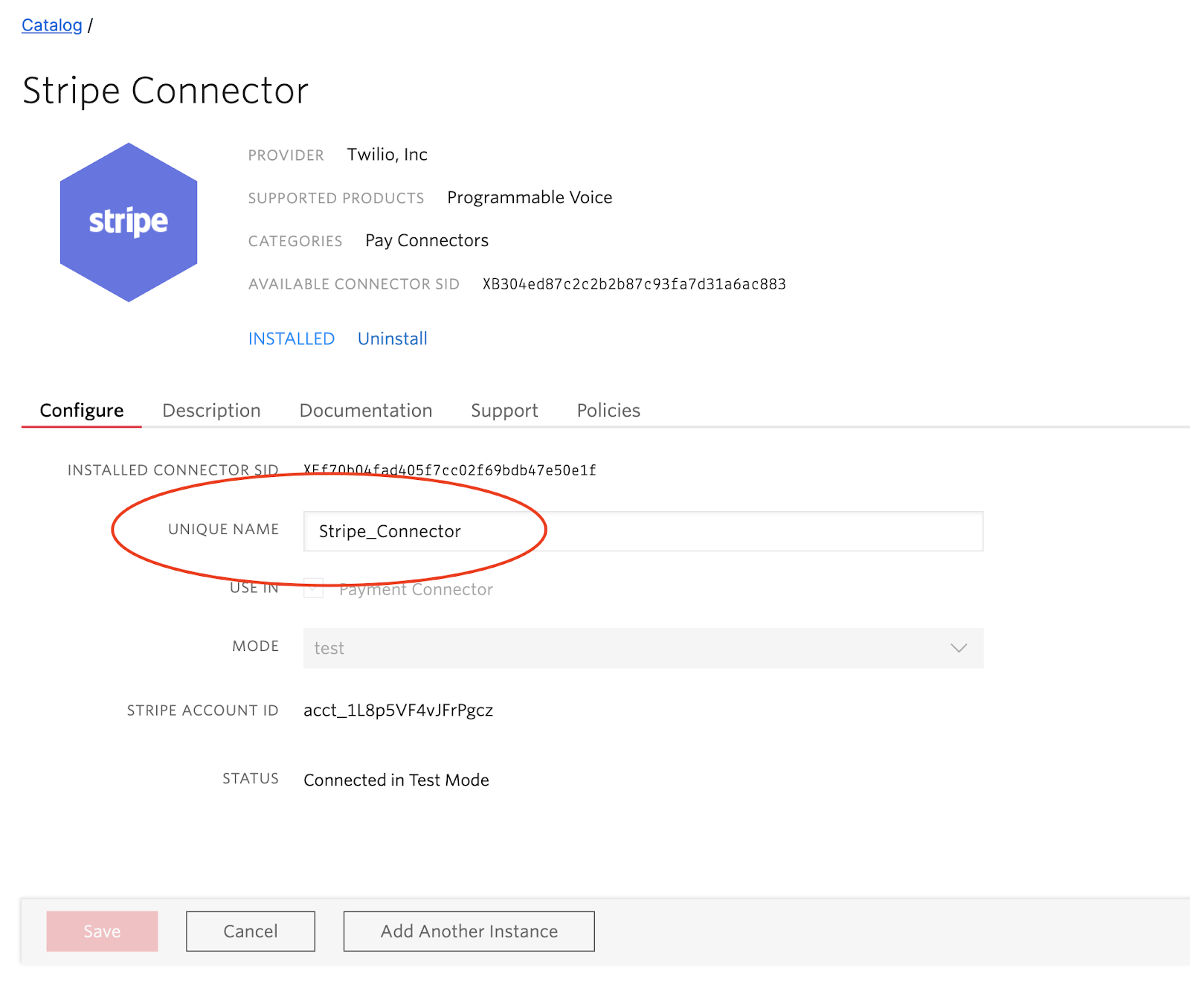
Task: Click the Programmable Voice product text
Action: (x=530, y=198)
